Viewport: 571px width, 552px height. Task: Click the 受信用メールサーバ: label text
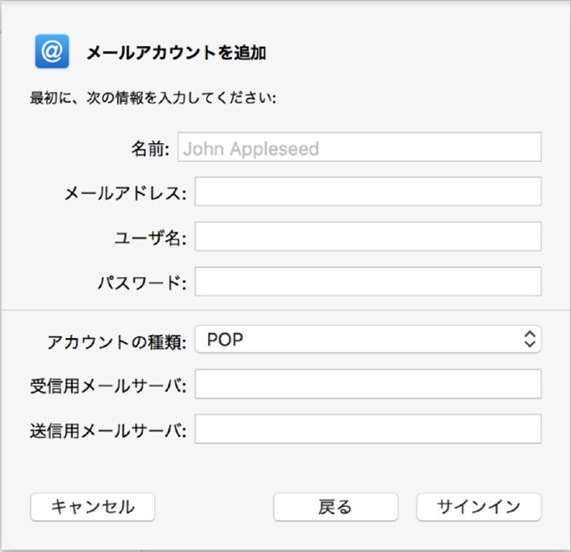[108, 386]
